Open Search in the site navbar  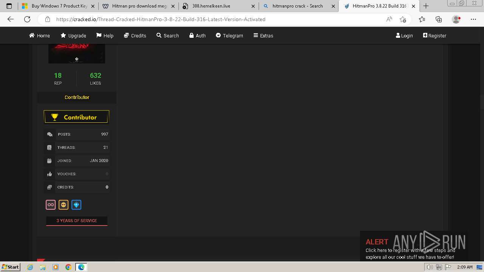pyautogui.click(x=168, y=36)
